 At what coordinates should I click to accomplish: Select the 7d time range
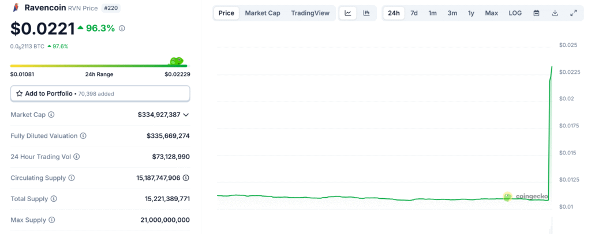click(x=414, y=13)
